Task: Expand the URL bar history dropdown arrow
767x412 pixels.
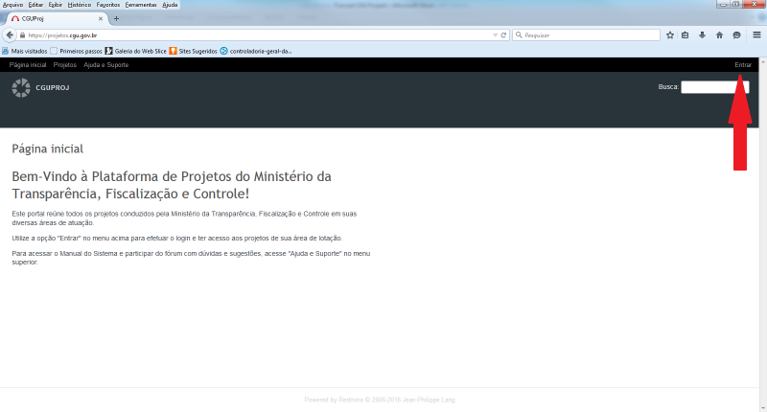Action: [x=493, y=34]
